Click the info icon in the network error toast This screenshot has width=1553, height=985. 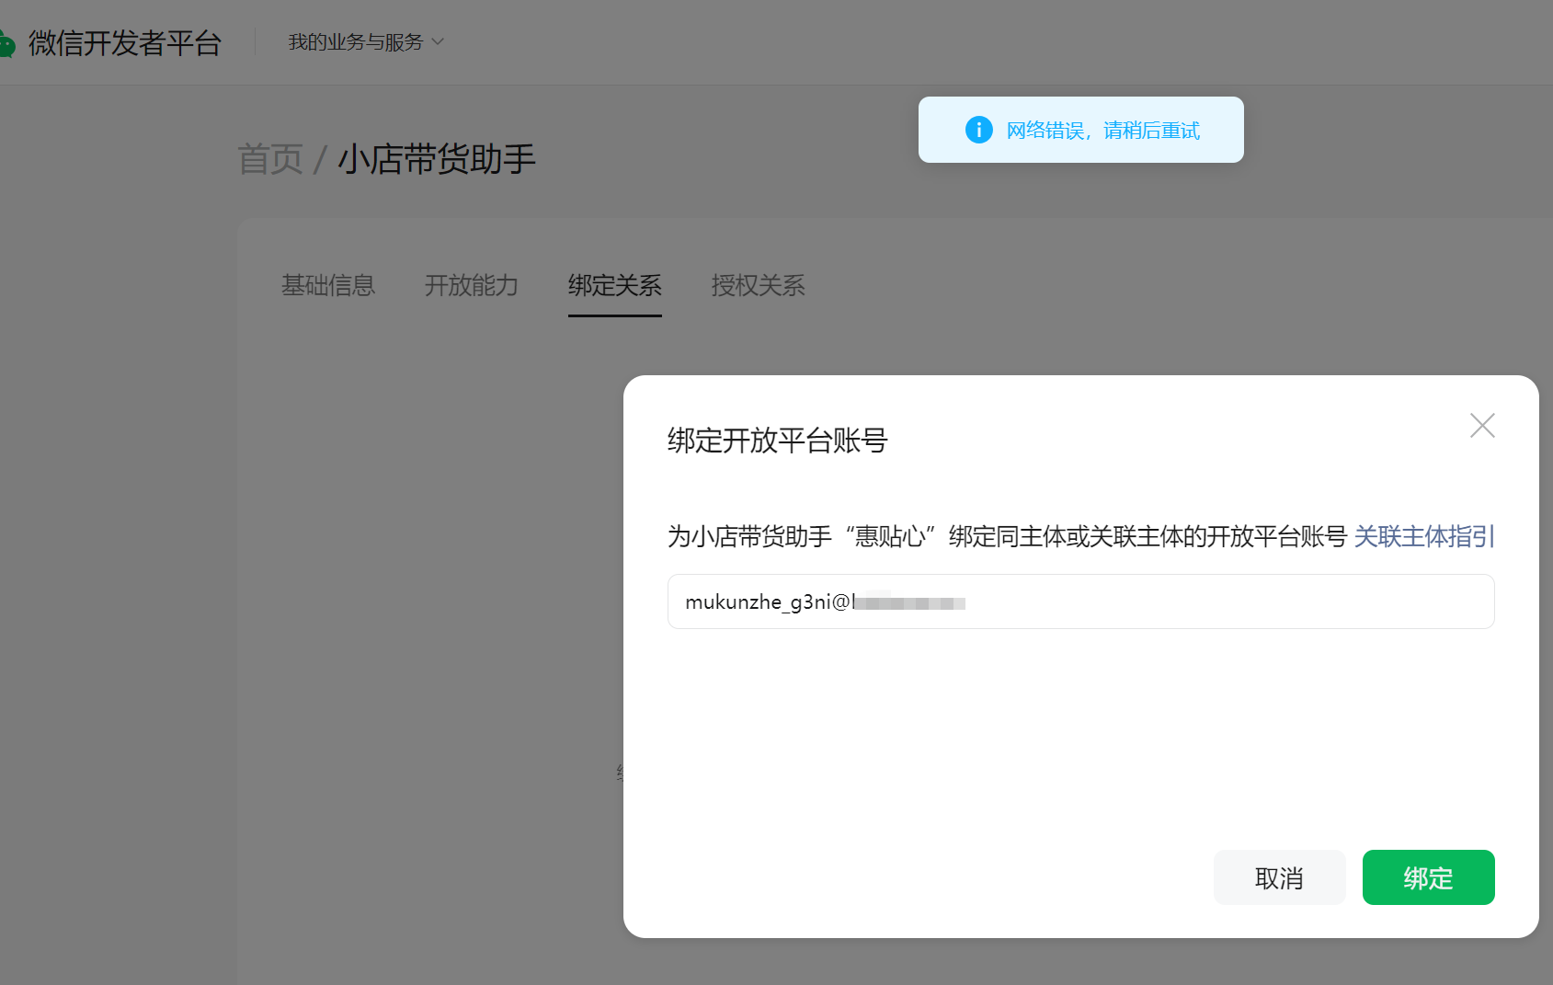coord(978,130)
